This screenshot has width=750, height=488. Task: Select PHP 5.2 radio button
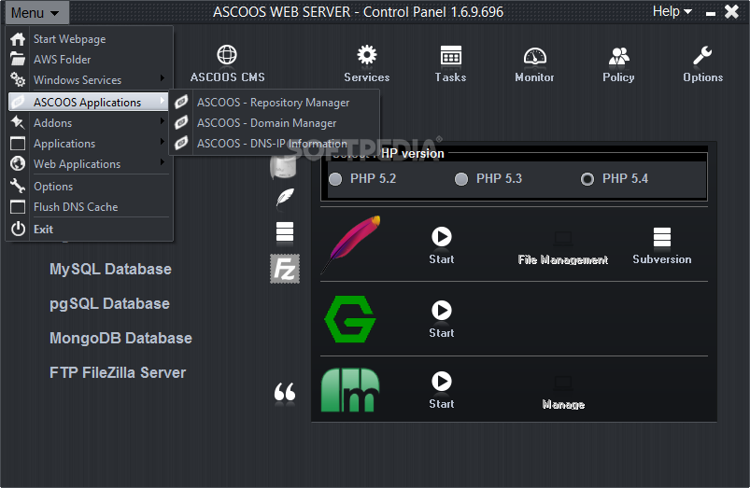point(335,179)
